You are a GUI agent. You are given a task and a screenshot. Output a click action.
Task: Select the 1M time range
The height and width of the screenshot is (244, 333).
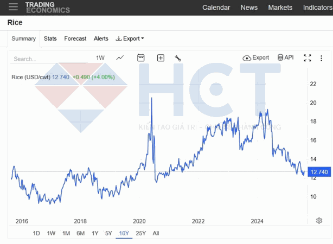tap(66, 233)
